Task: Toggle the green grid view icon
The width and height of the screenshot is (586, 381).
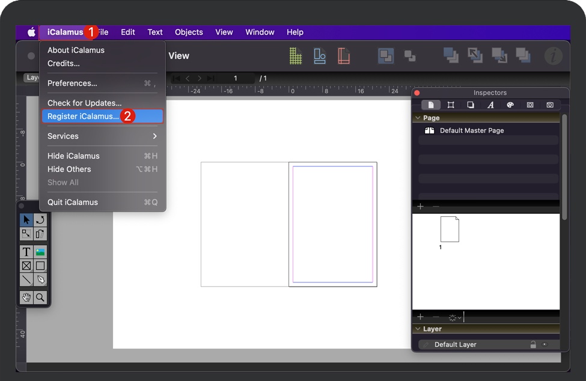Action: (x=296, y=56)
